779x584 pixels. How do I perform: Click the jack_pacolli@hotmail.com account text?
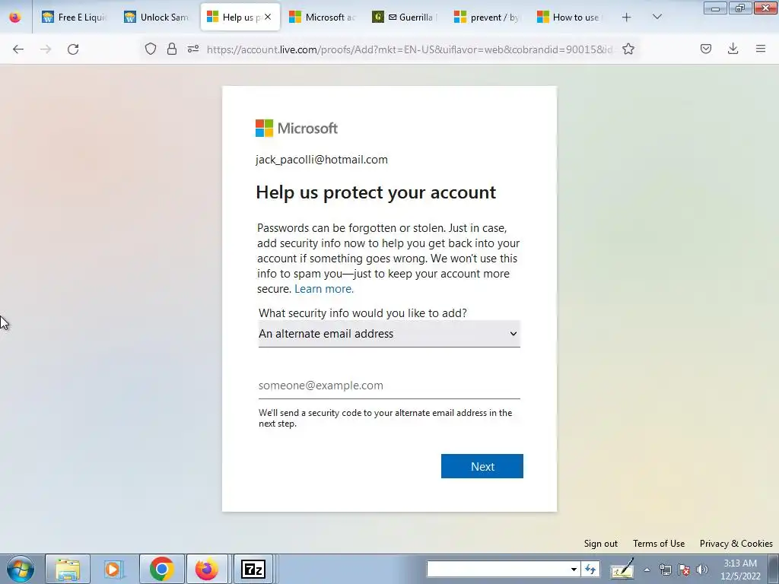point(322,160)
